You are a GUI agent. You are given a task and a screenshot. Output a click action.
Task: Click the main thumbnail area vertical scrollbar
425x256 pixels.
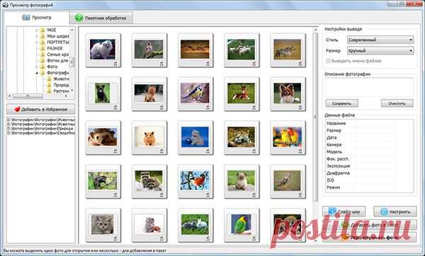click(x=315, y=117)
